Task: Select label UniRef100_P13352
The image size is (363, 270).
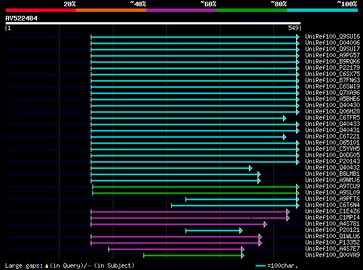Action: pos(332,243)
